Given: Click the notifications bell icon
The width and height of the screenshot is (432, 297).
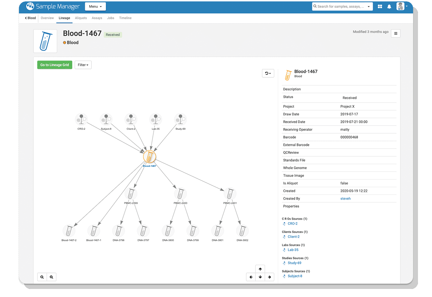Looking at the screenshot, I should pyautogui.click(x=389, y=6).
